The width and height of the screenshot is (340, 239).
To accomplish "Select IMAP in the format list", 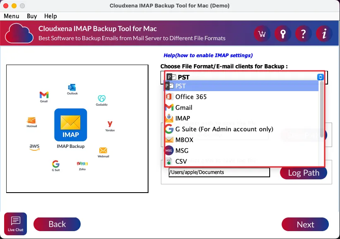I will (x=182, y=118).
